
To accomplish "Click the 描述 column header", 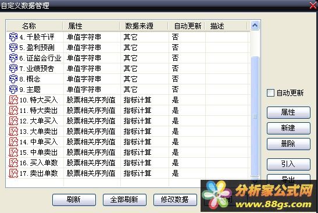I will pyautogui.click(x=226, y=26).
